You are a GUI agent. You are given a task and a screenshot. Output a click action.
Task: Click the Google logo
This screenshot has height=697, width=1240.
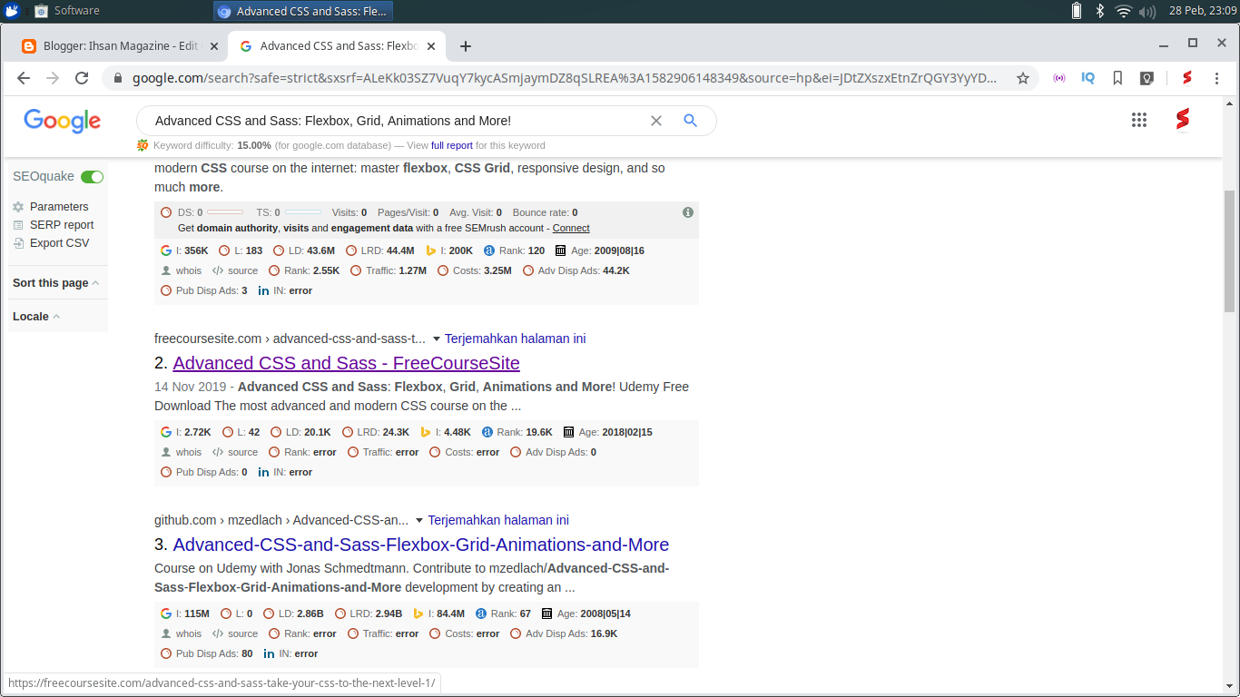click(x=62, y=121)
